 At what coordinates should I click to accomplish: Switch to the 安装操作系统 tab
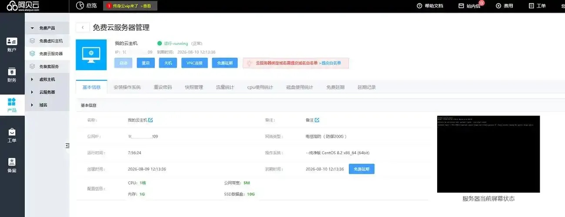(127, 87)
